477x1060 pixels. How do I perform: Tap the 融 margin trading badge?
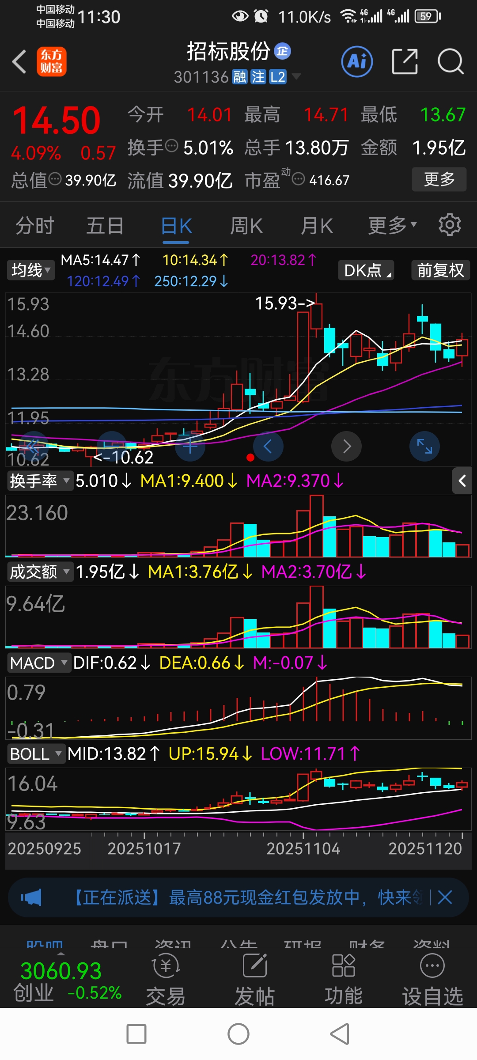point(239,77)
